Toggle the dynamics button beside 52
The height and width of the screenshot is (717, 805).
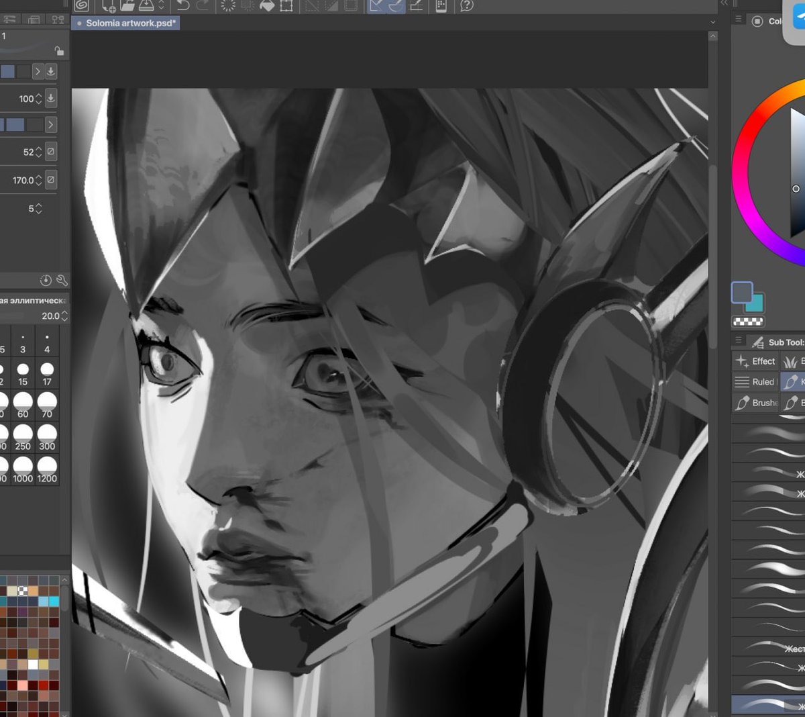51,152
